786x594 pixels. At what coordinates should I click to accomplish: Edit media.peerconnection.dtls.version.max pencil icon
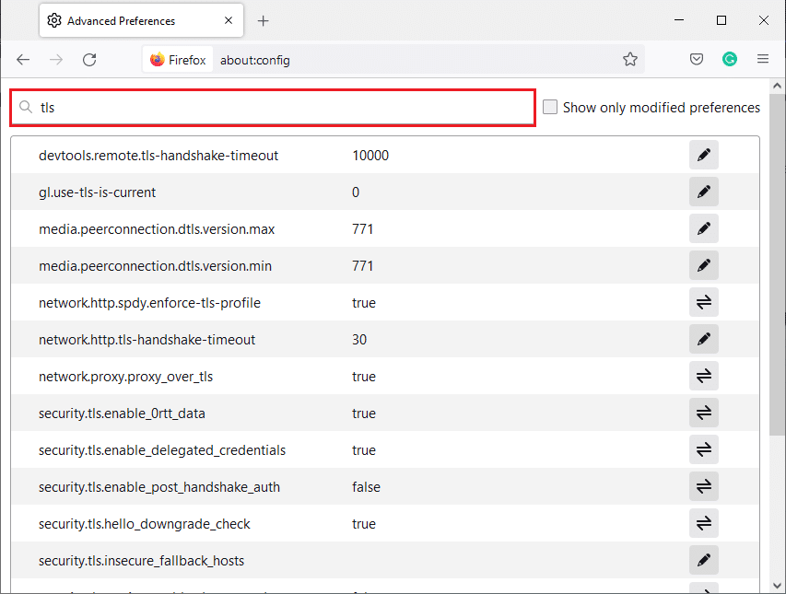pyautogui.click(x=703, y=229)
